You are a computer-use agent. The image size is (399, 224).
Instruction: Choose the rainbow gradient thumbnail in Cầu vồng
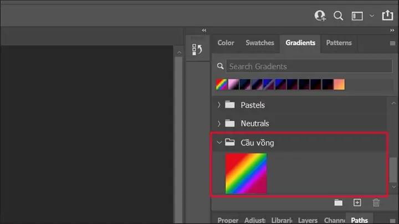[246, 174]
